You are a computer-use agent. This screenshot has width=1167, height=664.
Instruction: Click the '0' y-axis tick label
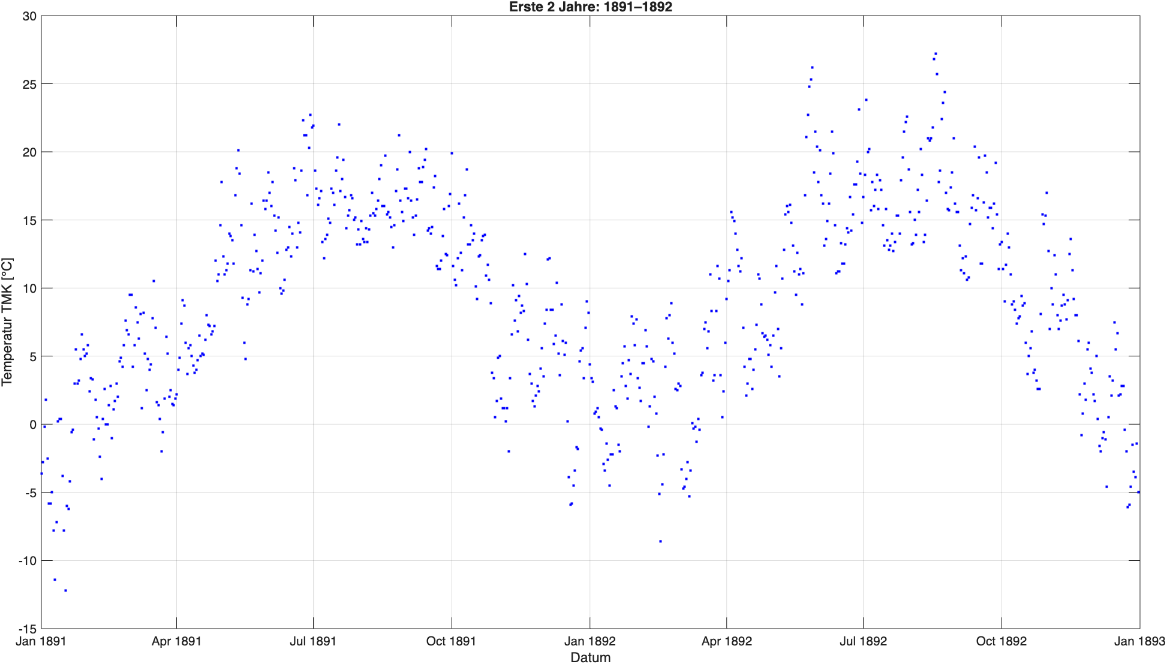click(x=33, y=425)
